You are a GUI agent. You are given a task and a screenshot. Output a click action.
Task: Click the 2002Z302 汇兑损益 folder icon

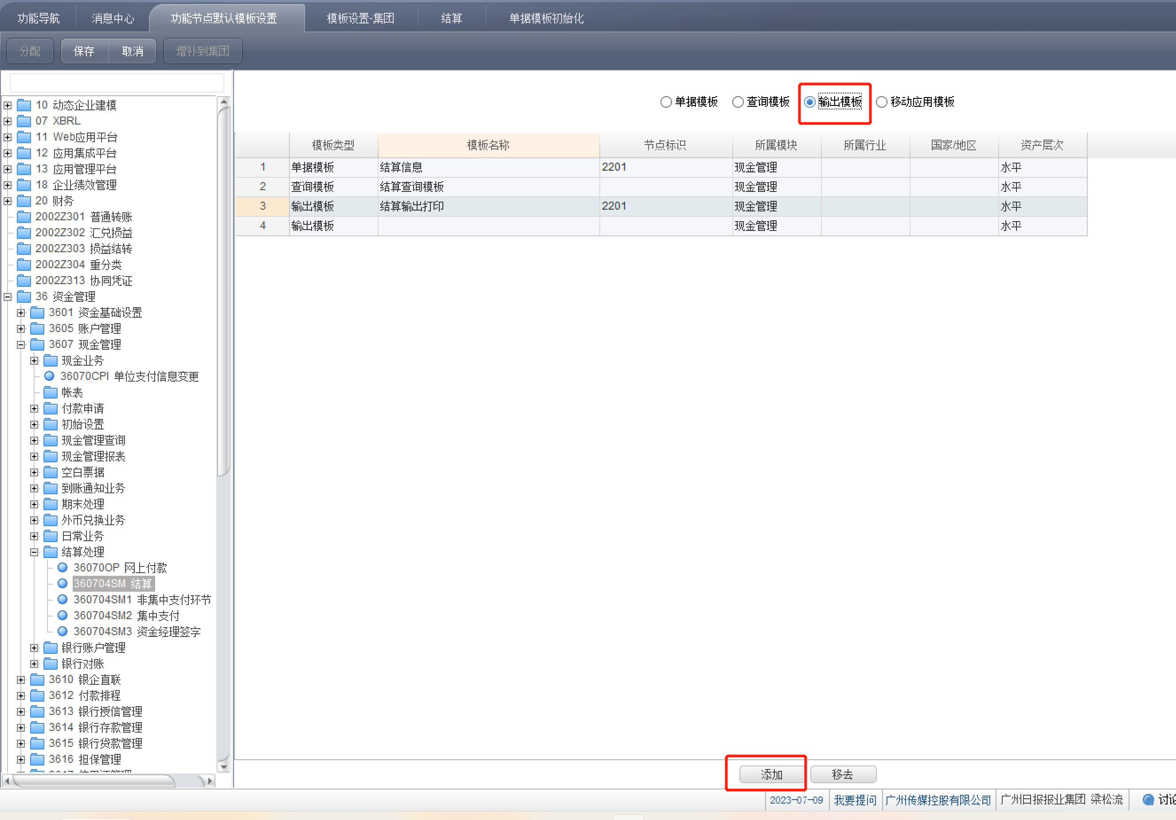[24, 233]
